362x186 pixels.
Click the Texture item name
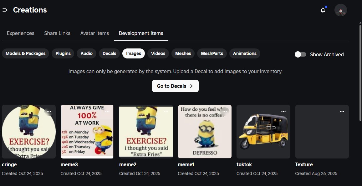[304, 165]
